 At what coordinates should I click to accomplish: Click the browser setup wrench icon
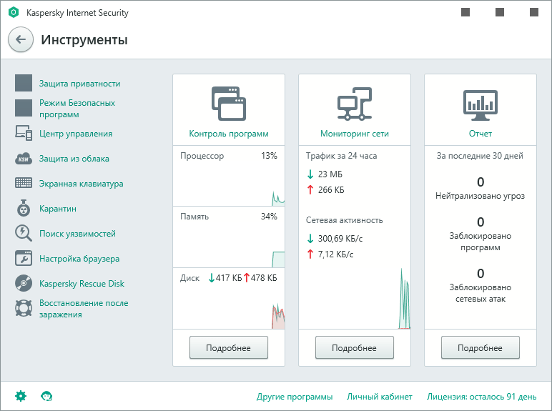pyautogui.click(x=24, y=258)
